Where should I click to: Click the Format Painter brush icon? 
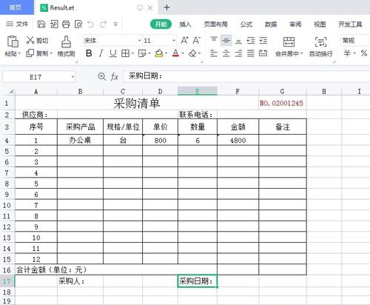pyautogui.click(x=66, y=41)
